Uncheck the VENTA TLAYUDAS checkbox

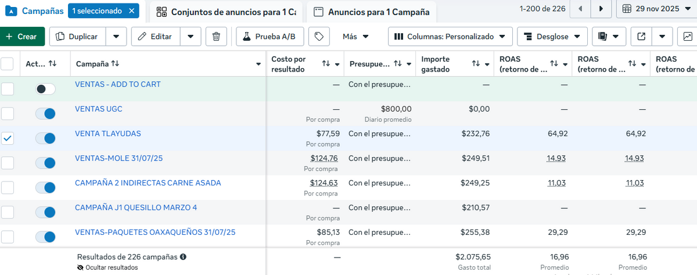click(8, 138)
